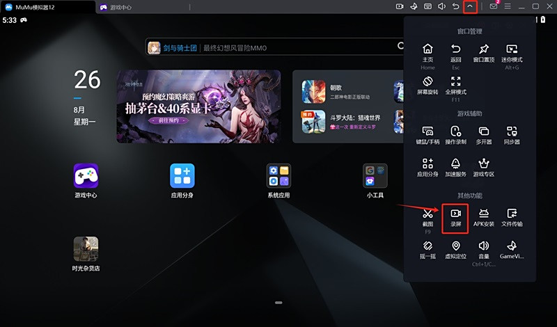Screen dimensions: 557x327
Task: Click the GameViewer icon in the title bar
Action: click(414, 6)
